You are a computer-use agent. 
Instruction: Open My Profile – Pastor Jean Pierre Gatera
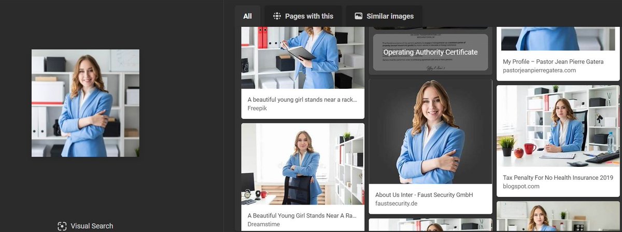point(553,61)
